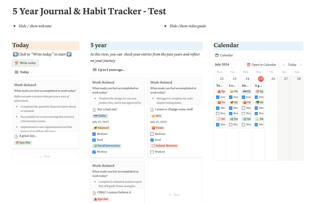Click the page icon beside "Not a bad one!"

pyautogui.click(x=94, y=110)
